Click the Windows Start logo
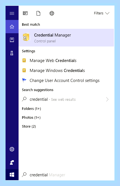Screen dimensions: 120x186 click(12, 175)
